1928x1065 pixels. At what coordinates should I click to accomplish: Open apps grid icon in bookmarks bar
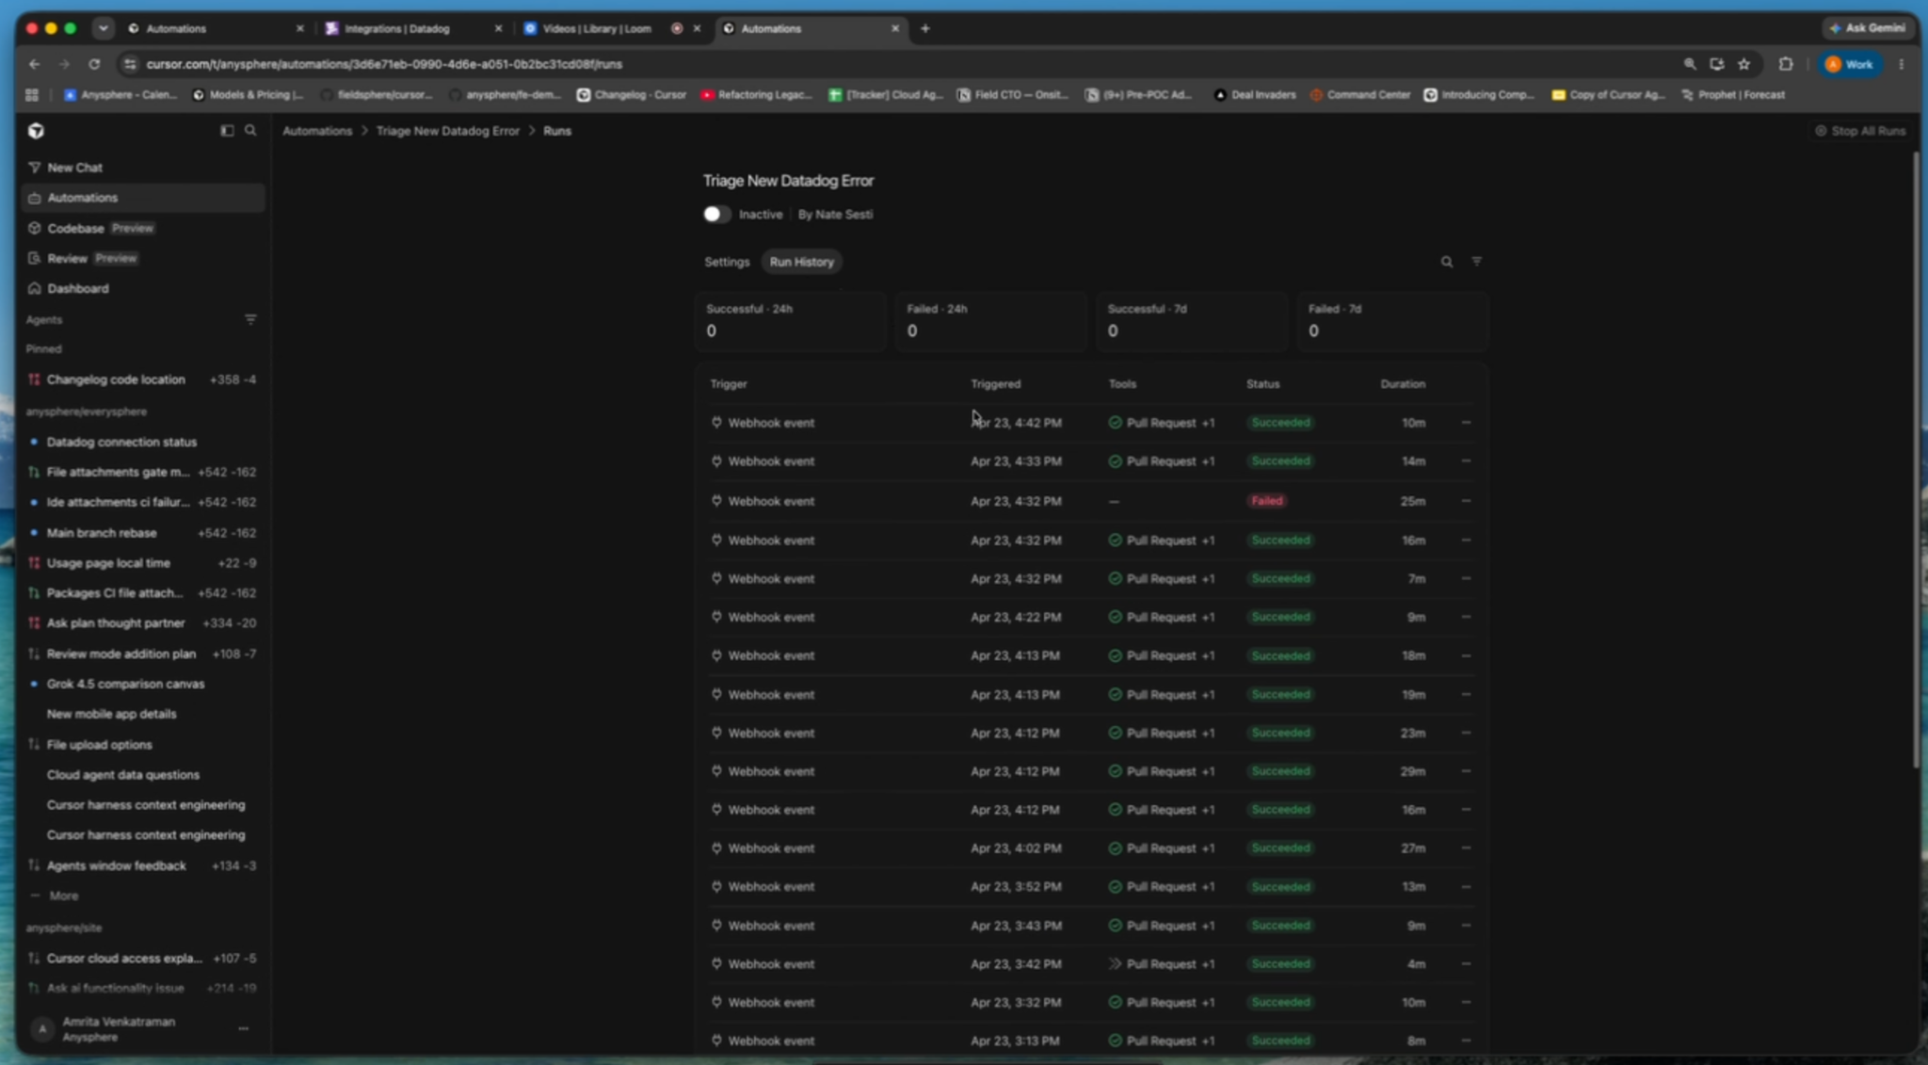(32, 94)
